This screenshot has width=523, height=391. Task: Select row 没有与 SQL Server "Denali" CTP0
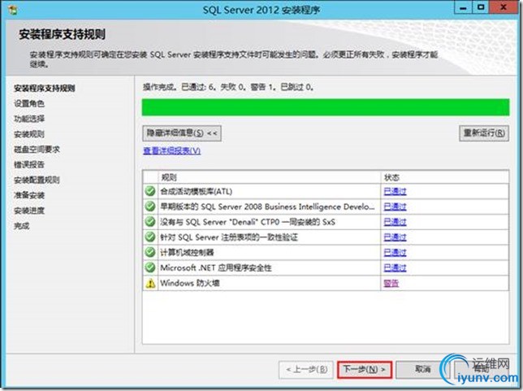[x=326, y=222]
